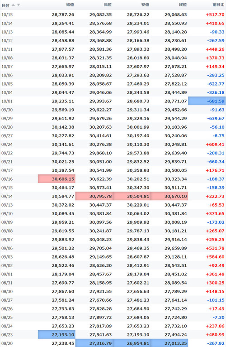Select the 10/11 open value 27,977.57
The height and width of the screenshot is (347, 226).
pos(63,49)
